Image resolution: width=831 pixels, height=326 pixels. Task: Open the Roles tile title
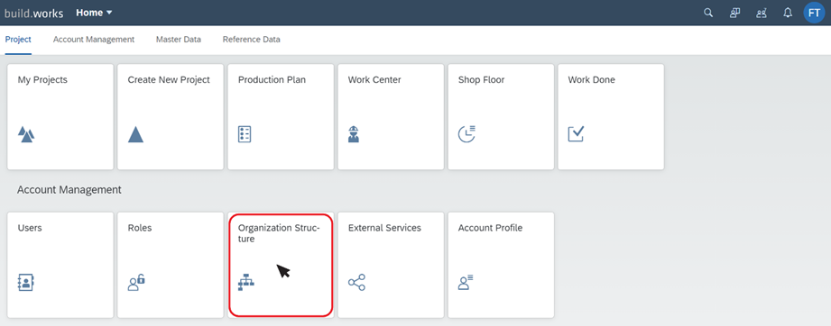tap(139, 228)
